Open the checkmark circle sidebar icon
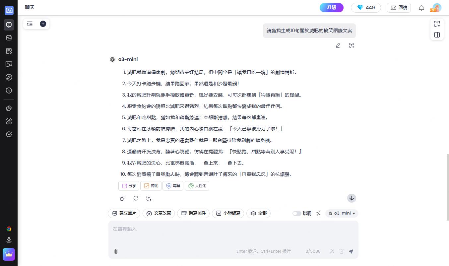Viewport: 449px width, 266px height. tap(9, 134)
